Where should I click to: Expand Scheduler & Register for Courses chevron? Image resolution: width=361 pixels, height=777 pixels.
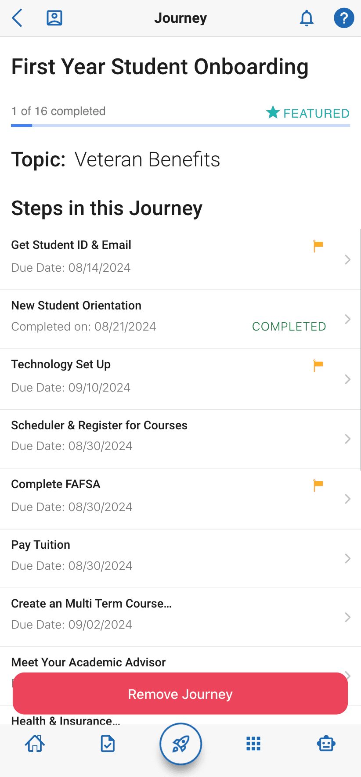click(x=347, y=439)
